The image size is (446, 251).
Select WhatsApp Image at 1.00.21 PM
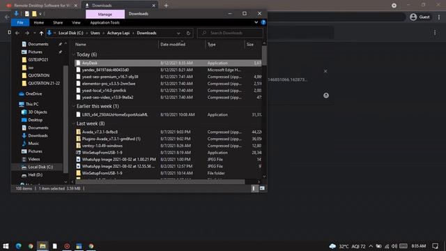tap(168, 160)
